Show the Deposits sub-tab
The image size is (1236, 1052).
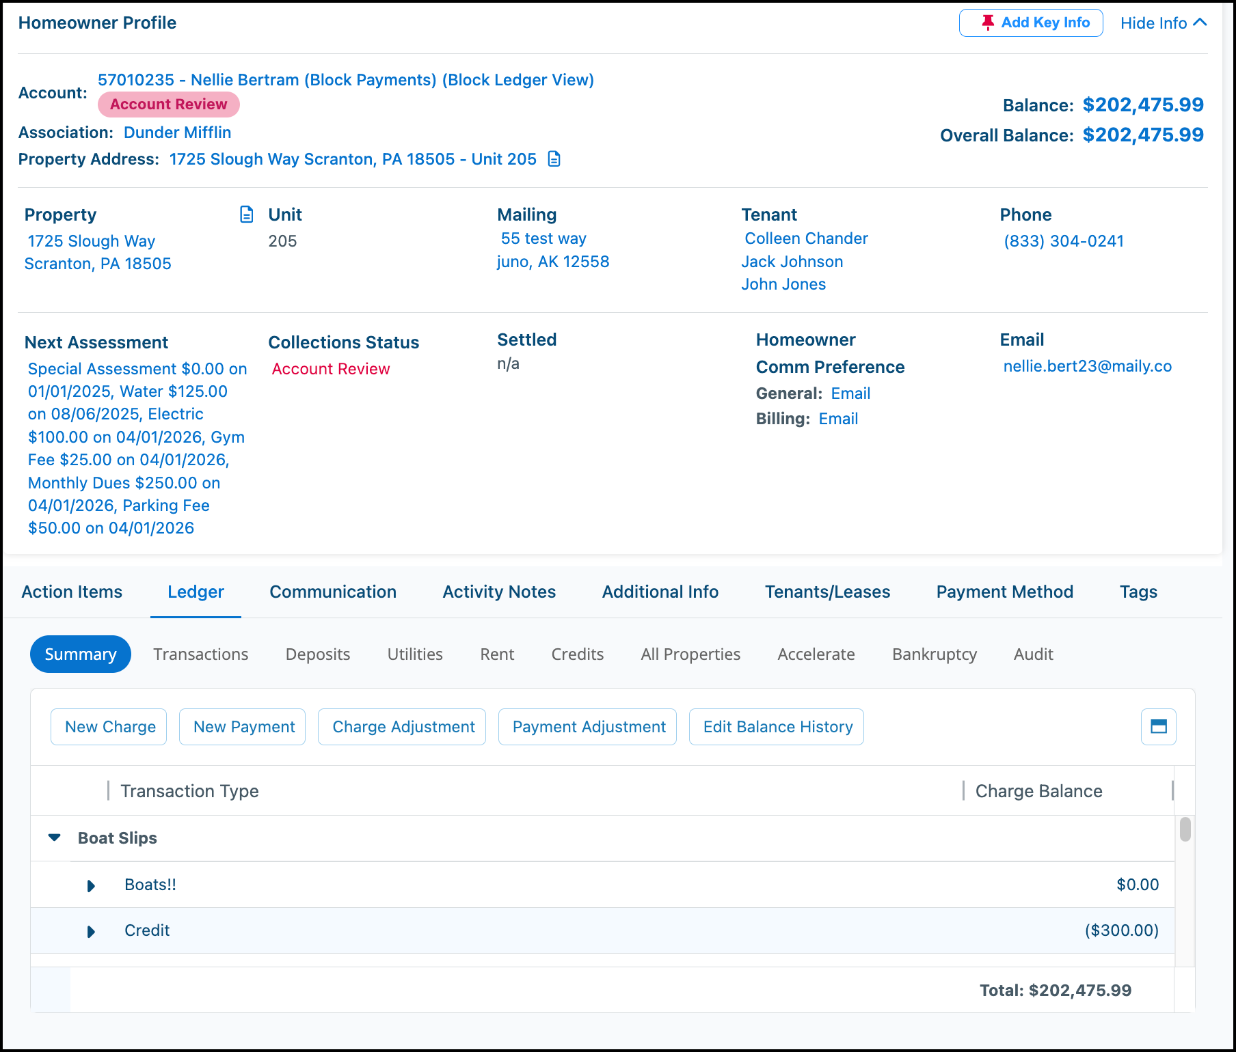(318, 654)
